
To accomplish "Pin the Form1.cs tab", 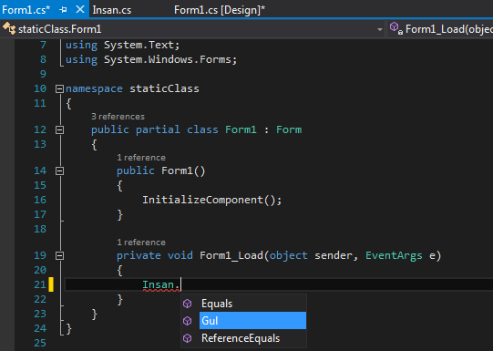I will [63, 10].
